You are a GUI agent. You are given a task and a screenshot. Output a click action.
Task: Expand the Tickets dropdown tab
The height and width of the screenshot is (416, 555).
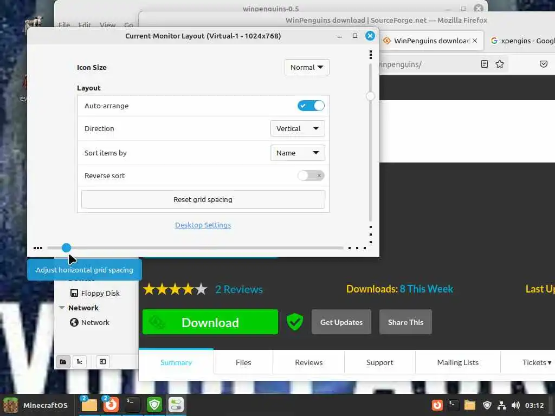click(537, 362)
